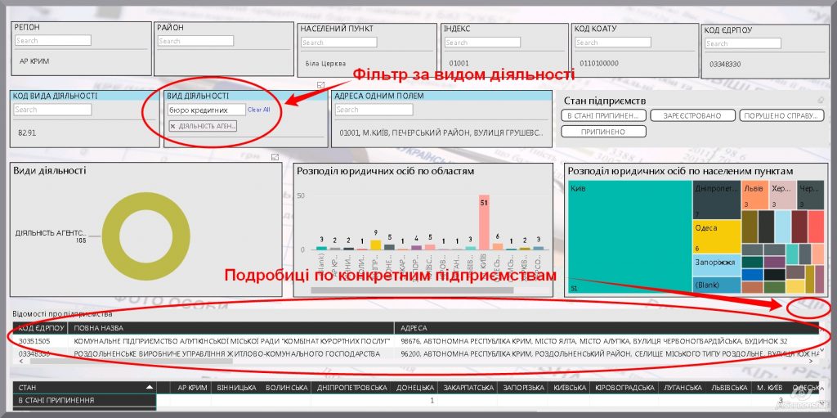Screen dimensions: 837x418
Task: Click the РЕГІОН search field
Action: click(53, 40)
